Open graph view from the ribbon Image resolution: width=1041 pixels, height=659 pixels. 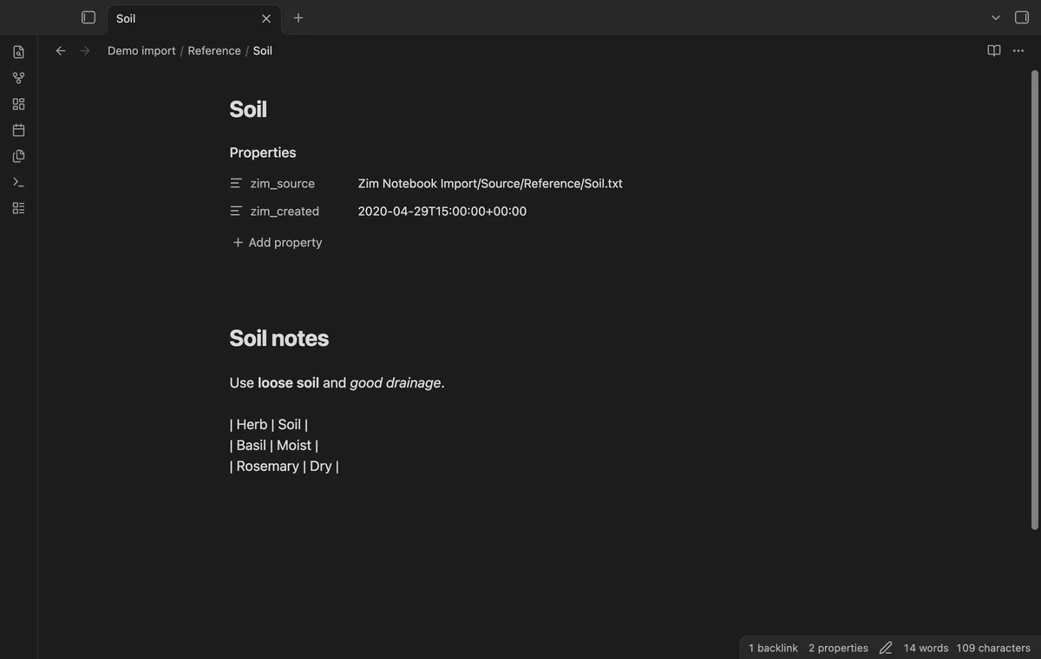(x=19, y=78)
